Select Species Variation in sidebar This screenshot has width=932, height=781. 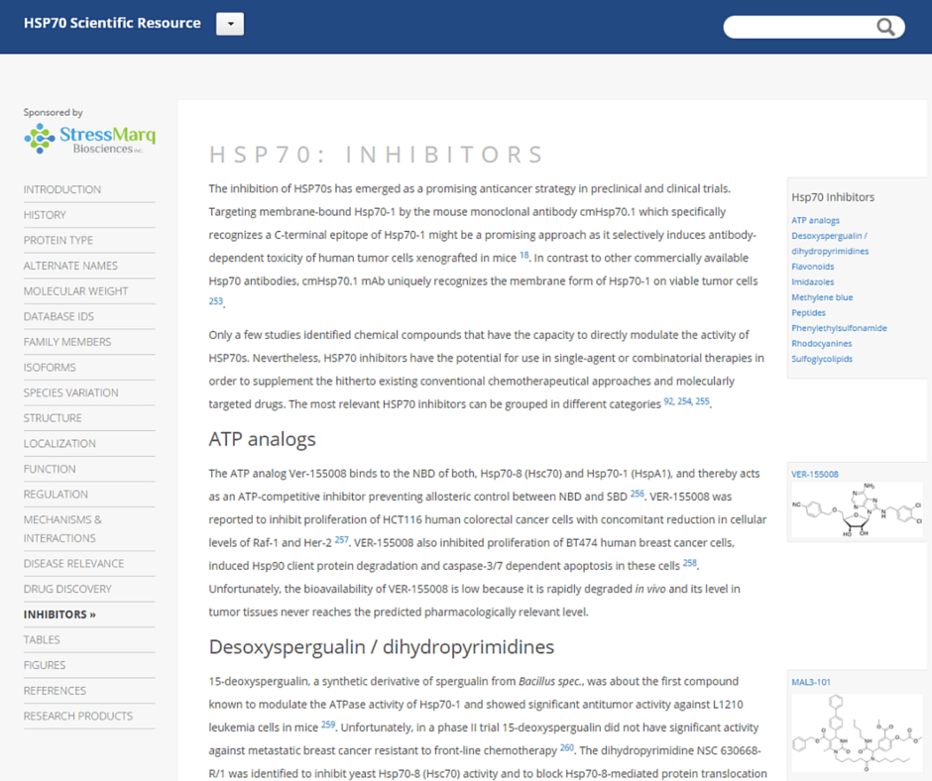tap(70, 392)
